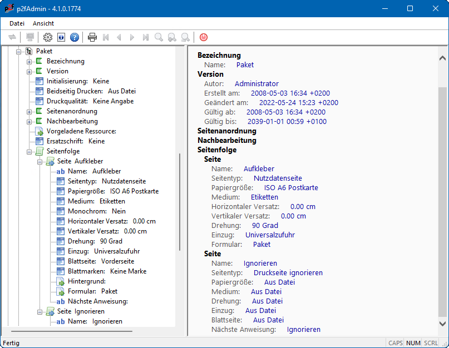Click the blue question mark help icon
Viewport: 449px width, 348px height.
(75, 37)
